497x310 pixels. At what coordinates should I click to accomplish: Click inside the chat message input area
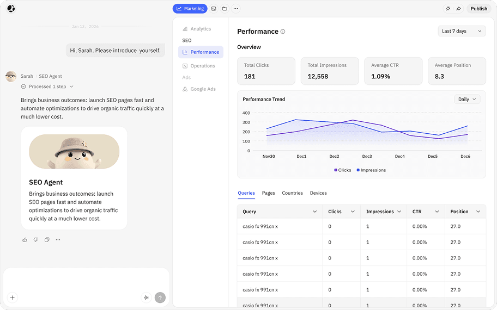86,280
